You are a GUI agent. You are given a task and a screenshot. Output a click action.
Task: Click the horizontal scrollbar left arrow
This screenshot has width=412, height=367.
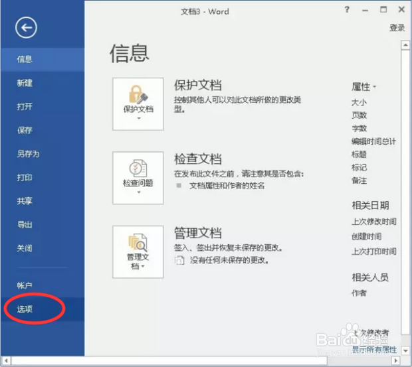[x=6, y=361]
